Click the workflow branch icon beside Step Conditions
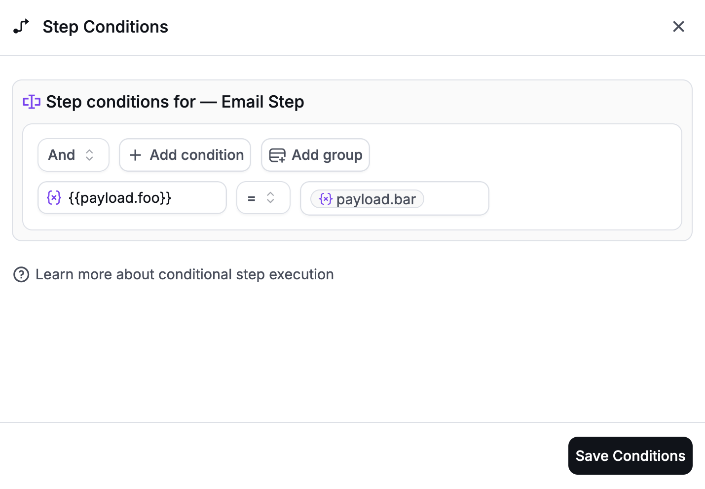705x489 pixels. [x=22, y=27]
